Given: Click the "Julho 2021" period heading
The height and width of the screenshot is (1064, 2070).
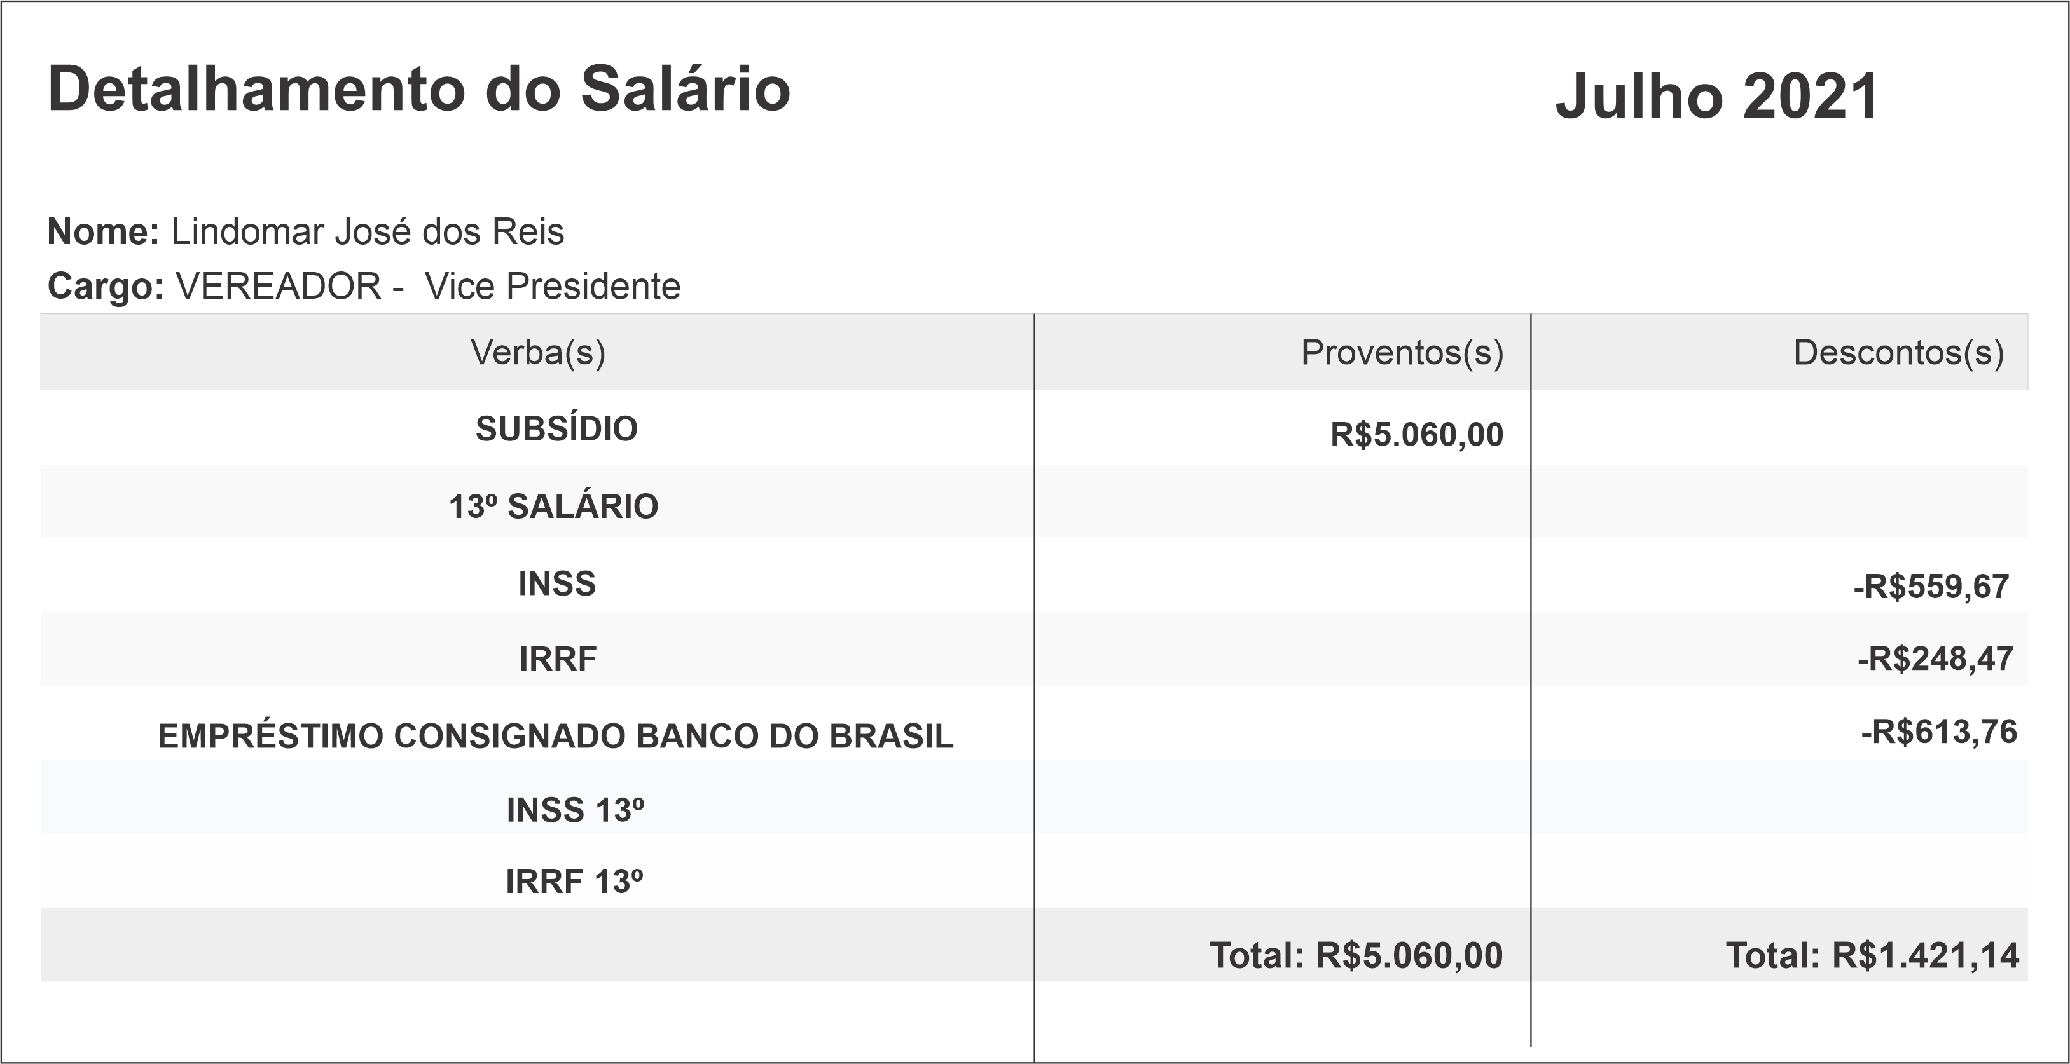Looking at the screenshot, I should 1716,97.
